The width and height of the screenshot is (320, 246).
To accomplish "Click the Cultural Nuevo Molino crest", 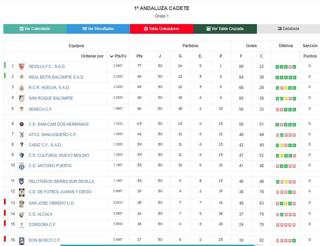I will 22,155.
